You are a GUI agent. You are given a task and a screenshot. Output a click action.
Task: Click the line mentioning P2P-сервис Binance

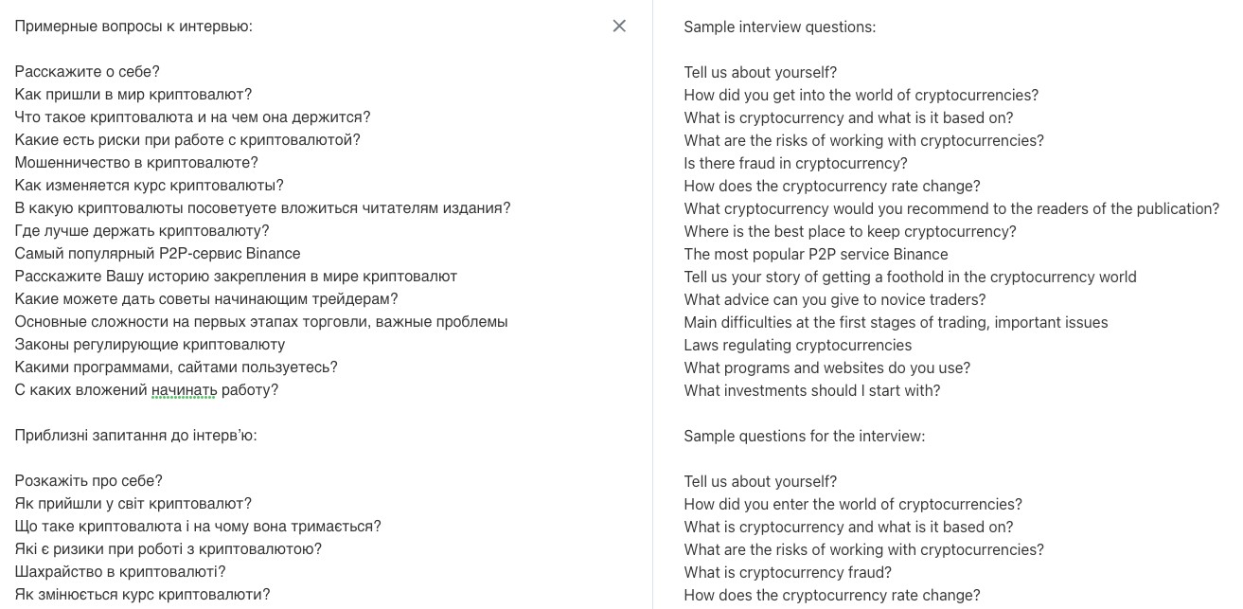pos(157,254)
